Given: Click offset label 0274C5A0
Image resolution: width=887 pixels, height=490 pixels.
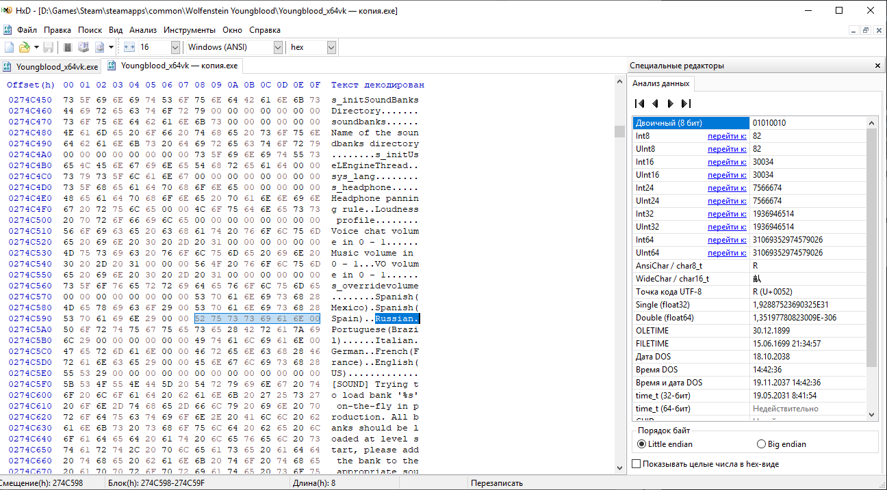Looking at the screenshot, I should pyautogui.click(x=30, y=329).
